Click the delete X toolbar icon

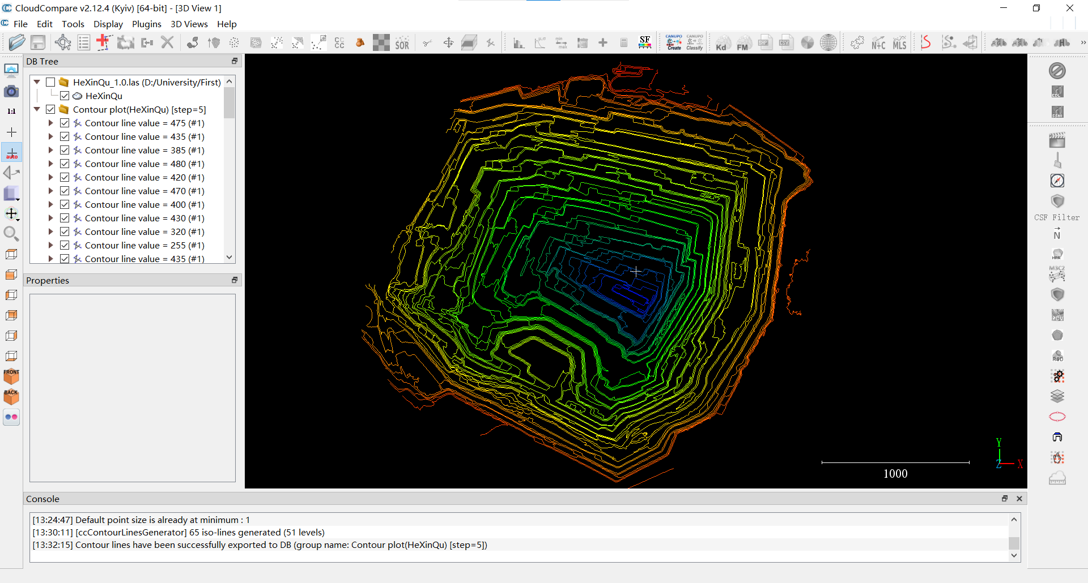click(x=167, y=42)
